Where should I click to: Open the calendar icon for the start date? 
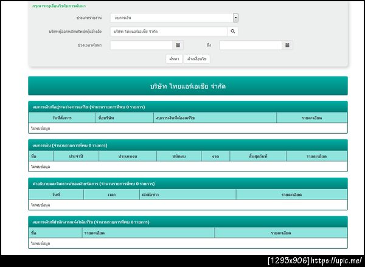(178, 45)
